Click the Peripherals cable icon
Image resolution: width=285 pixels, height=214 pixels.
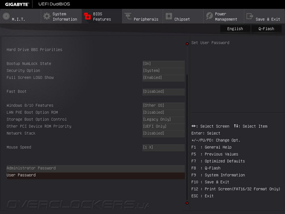pos(128,16)
